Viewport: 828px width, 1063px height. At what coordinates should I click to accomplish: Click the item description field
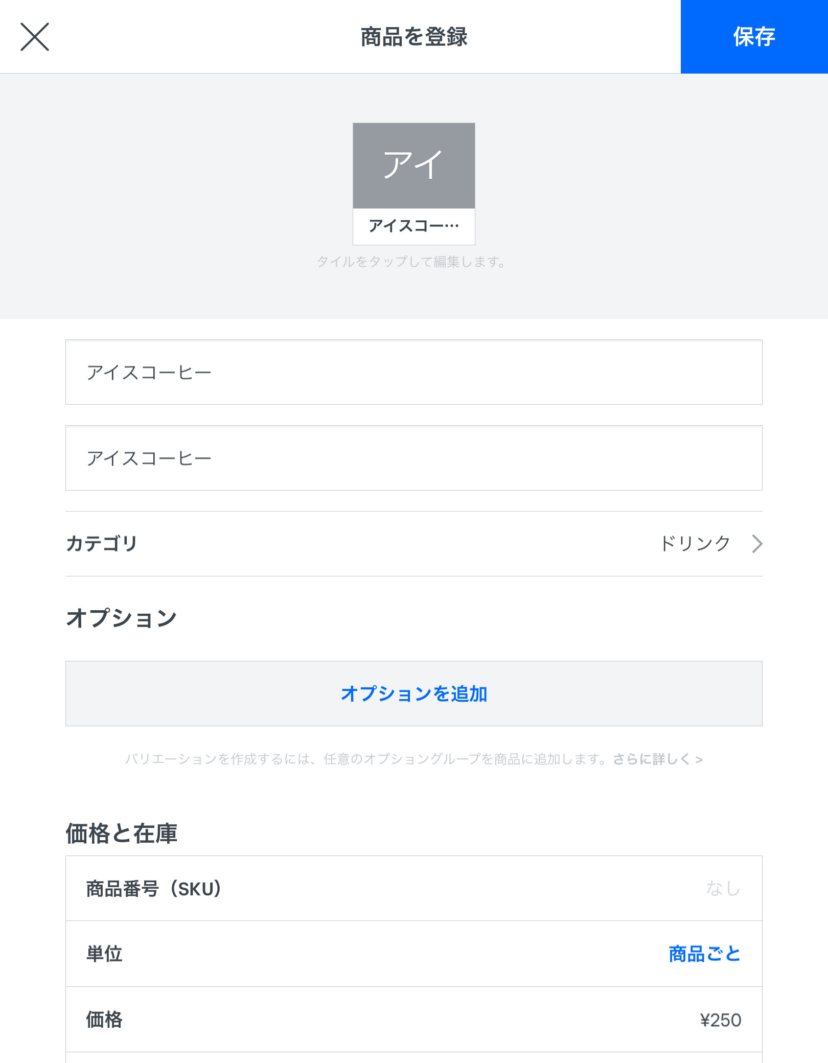[x=414, y=458]
